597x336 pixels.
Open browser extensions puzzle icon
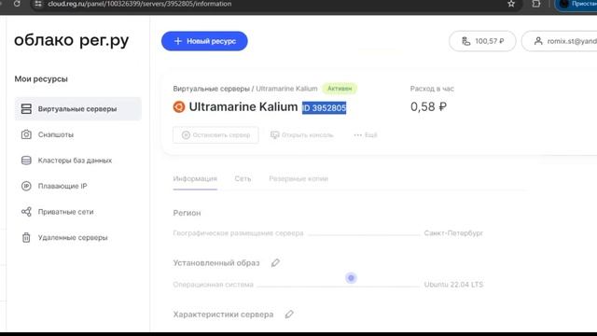tap(536, 4)
